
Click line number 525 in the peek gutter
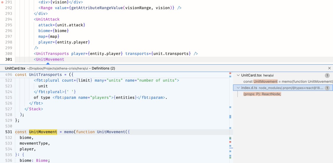tap(9, 97)
